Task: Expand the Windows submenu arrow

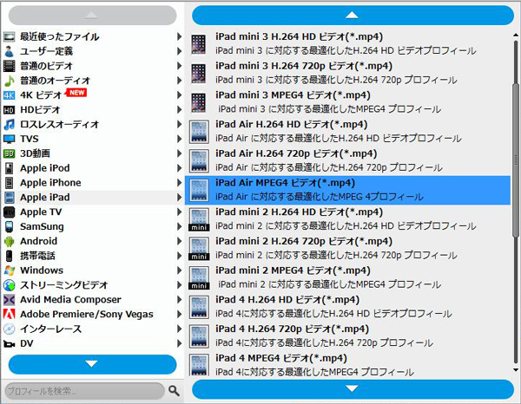Action: [179, 270]
